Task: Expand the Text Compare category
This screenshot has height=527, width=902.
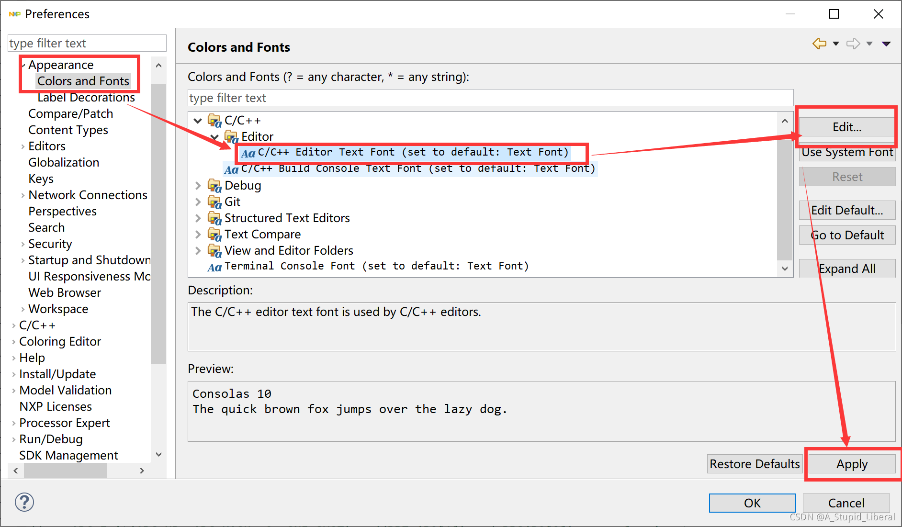Action: coord(198,235)
